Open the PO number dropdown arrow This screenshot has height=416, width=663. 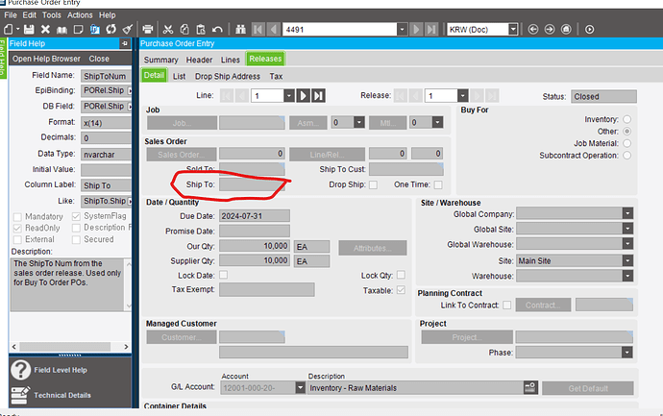point(402,30)
